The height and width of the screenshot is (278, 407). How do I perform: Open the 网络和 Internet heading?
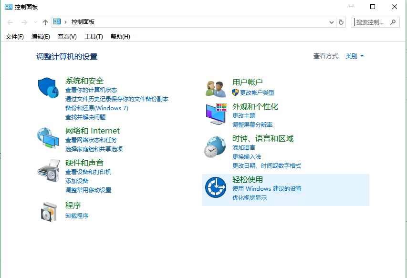(x=93, y=131)
